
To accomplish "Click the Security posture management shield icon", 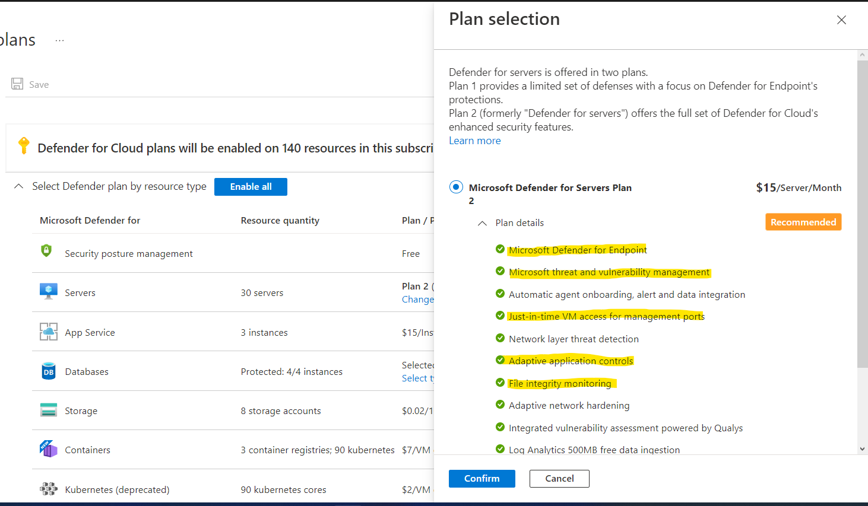I will [x=46, y=251].
